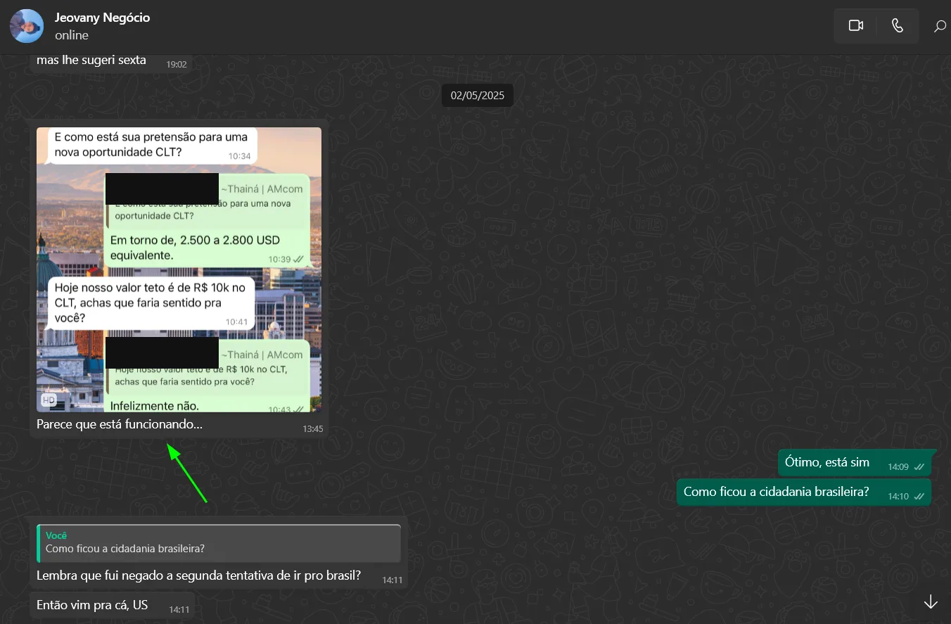Click the read ticks on 'Ótimo, está sim'
Image resolution: width=951 pixels, height=624 pixels.
[919, 466]
